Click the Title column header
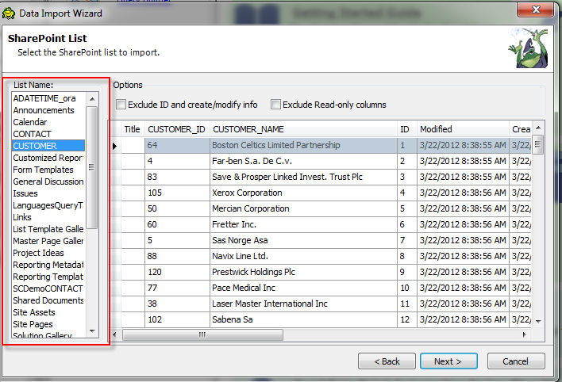Image resolution: width=562 pixels, height=382 pixels. 133,129
